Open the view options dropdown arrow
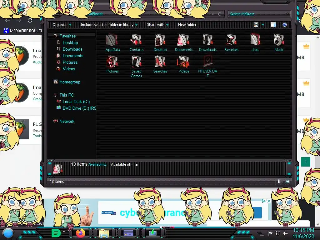 pos(263,25)
